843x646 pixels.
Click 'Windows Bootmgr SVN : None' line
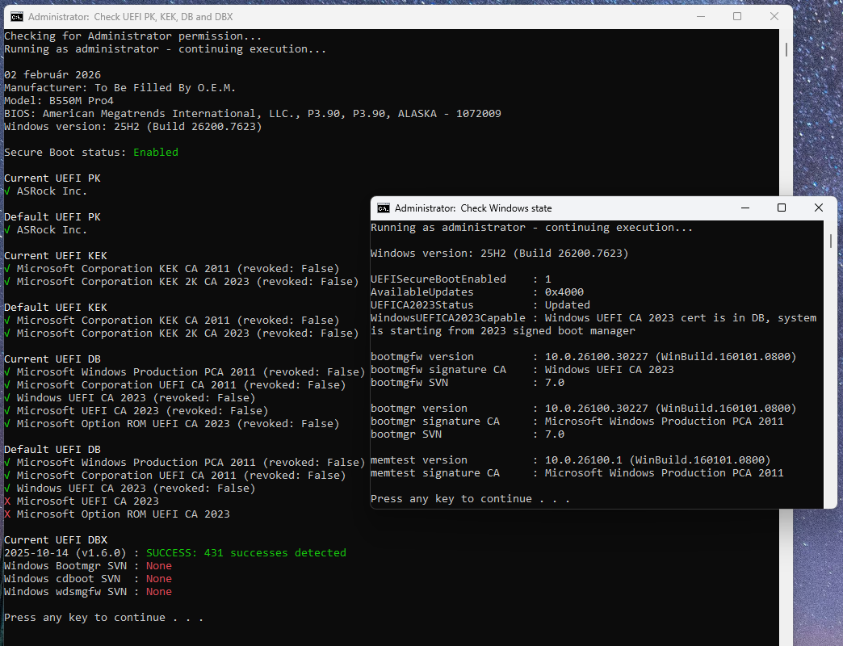[88, 565]
